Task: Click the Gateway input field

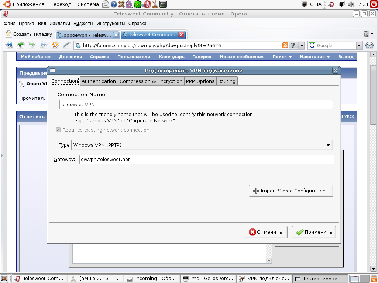Action: click(207, 159)
